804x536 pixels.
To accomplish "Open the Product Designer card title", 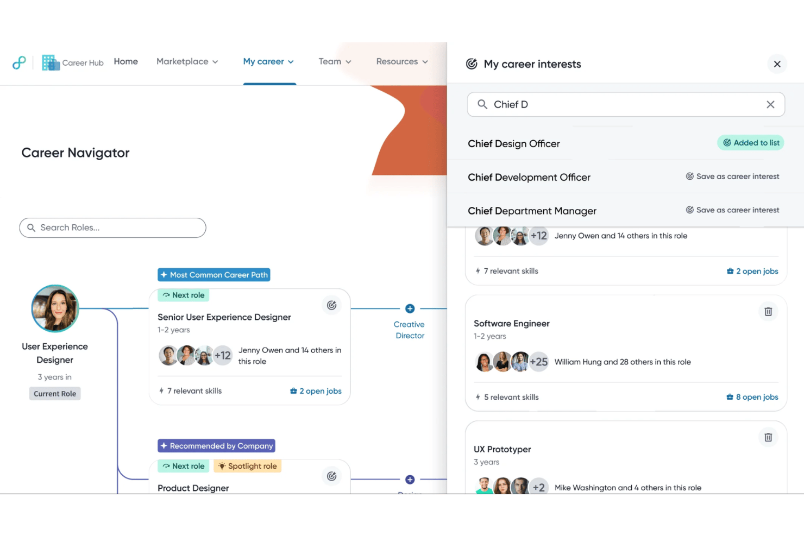I will (193, 488).
